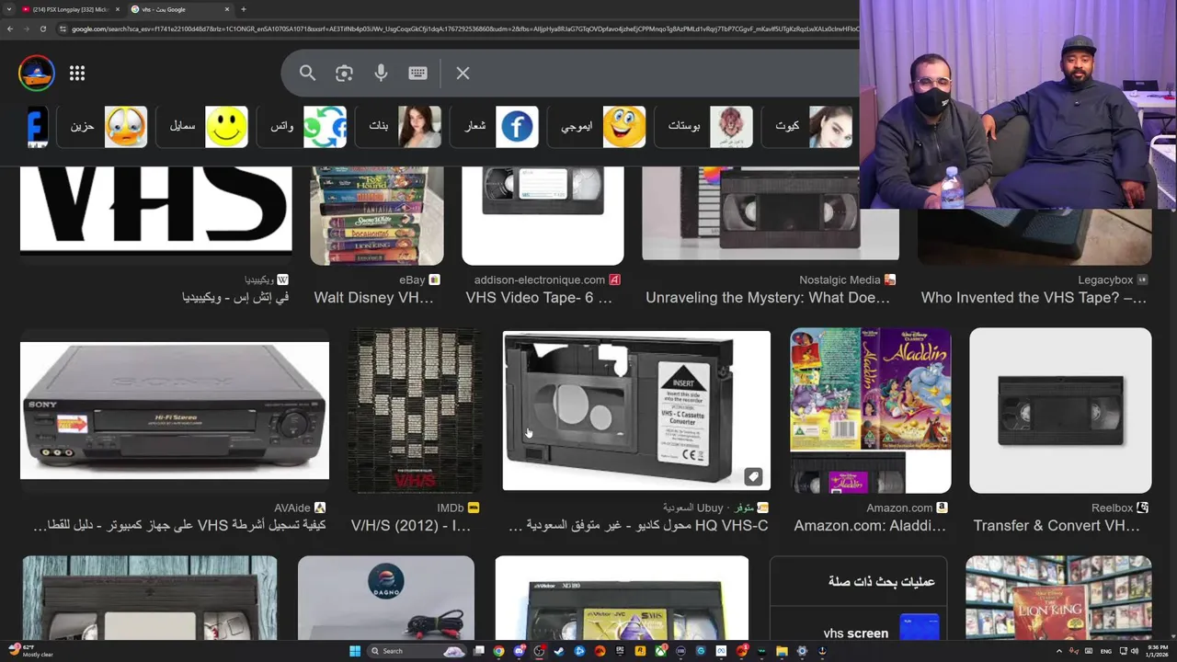1177x662 pixels.
Task: Open Task View on the taskbar
Action: click(479, 651)
